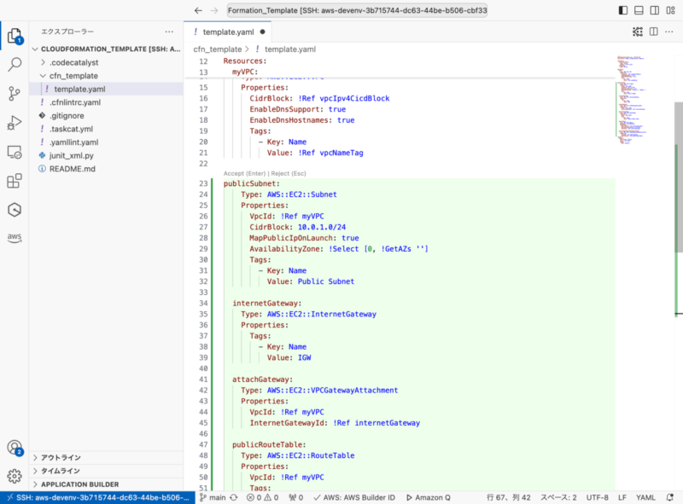Change language mode YAML

(x=645, y=497)
